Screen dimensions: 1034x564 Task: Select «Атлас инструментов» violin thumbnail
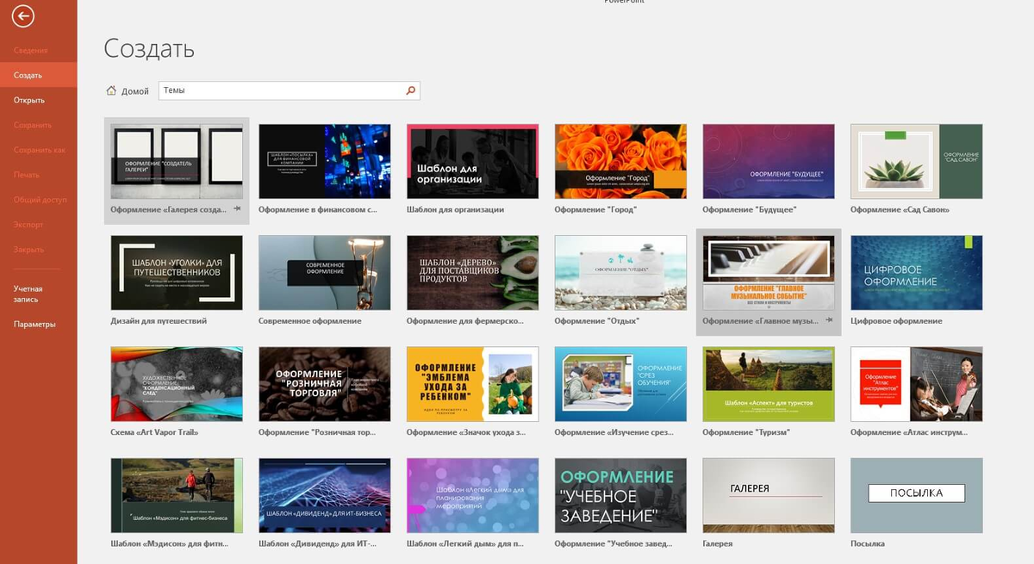click(x=917, y=384)
